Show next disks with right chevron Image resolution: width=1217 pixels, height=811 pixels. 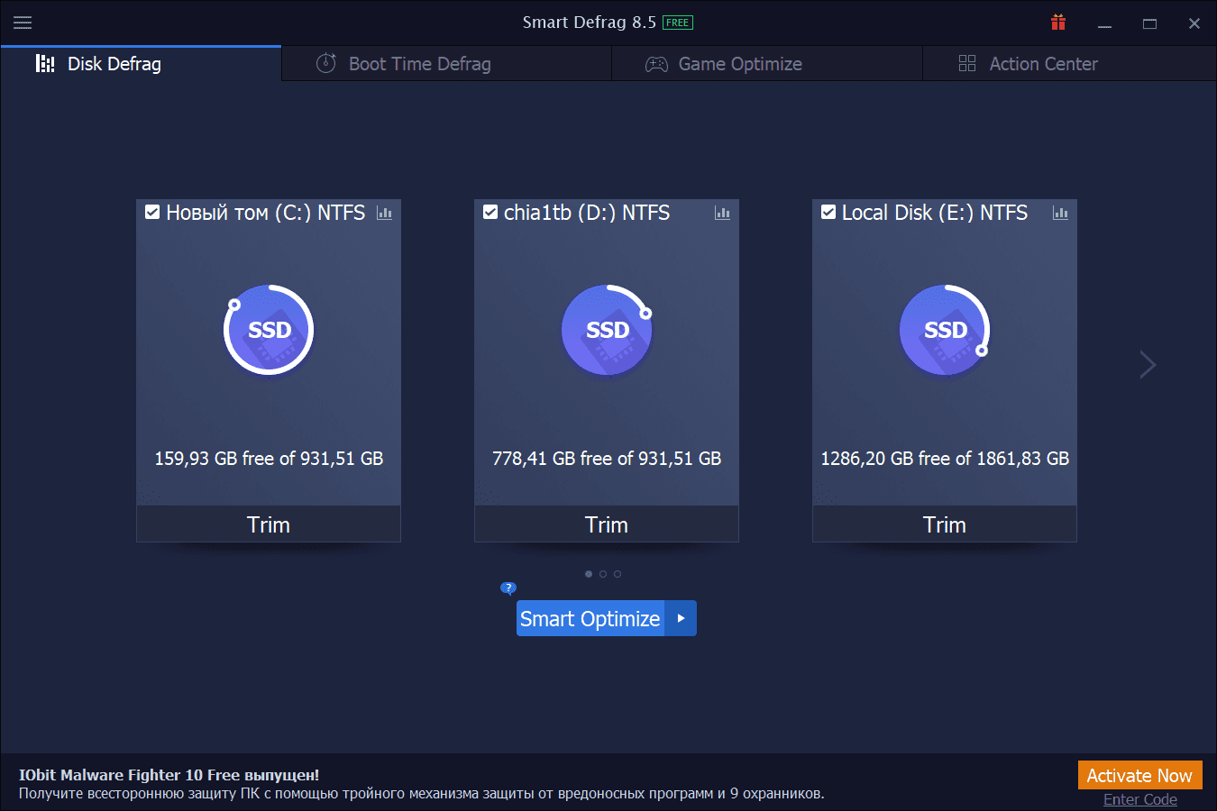pos(1147,364)
